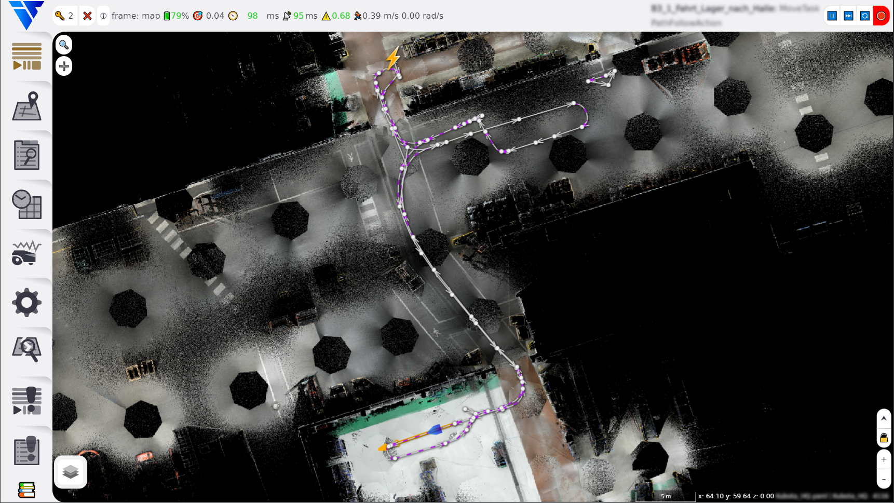
Task: Open the robot vehicle signal panel
Action: point(26,253)
